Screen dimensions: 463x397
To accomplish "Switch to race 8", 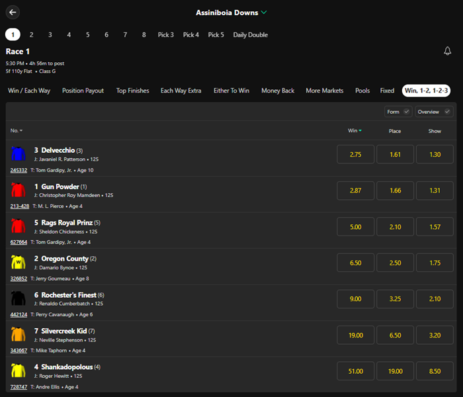I will [x=144, y=34].
